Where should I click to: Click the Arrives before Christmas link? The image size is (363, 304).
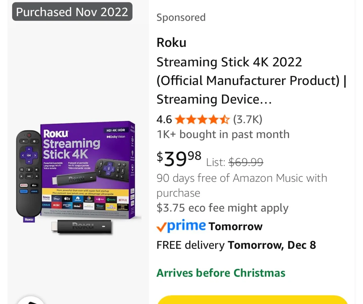point(221,272)
